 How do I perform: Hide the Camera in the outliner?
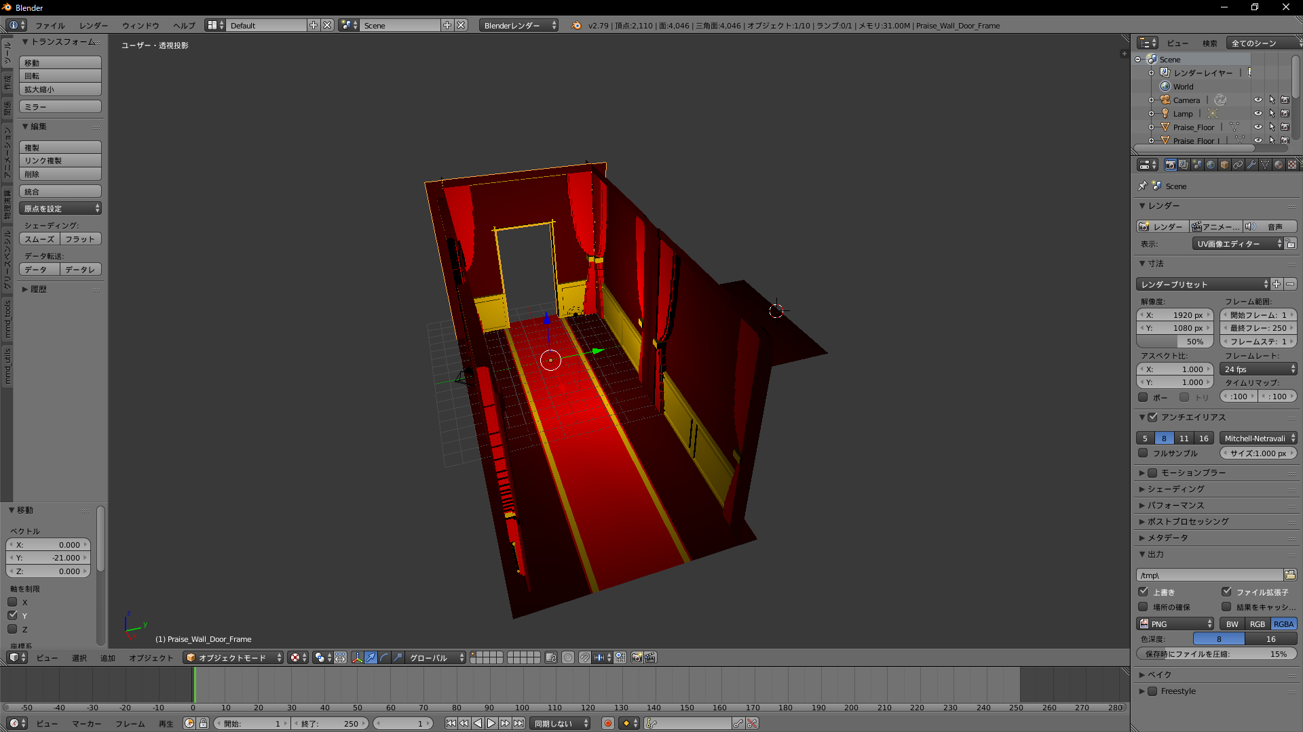point(1258,100)
